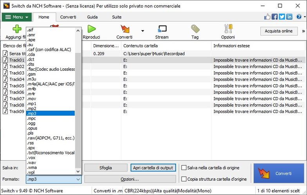Click the Converti toolbar icon
The height and width of the screenshot is (195, 307).
(125, 29)
